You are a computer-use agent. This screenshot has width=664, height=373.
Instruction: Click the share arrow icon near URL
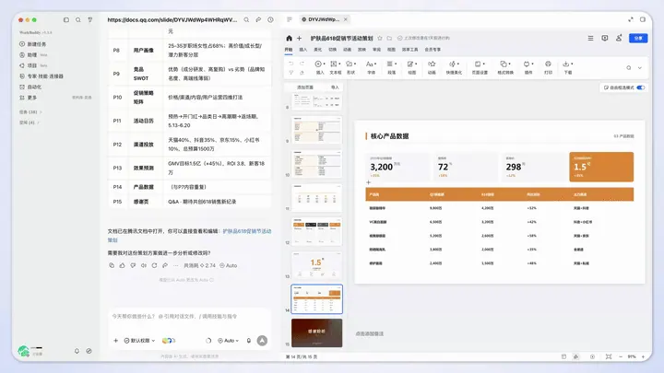coord(258,20)
